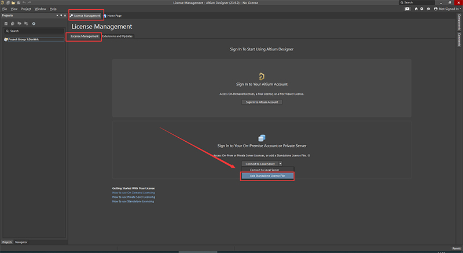Select Add Standalone License File option
The width and height of the screenshot is (463, 253).
click(267, 175)
